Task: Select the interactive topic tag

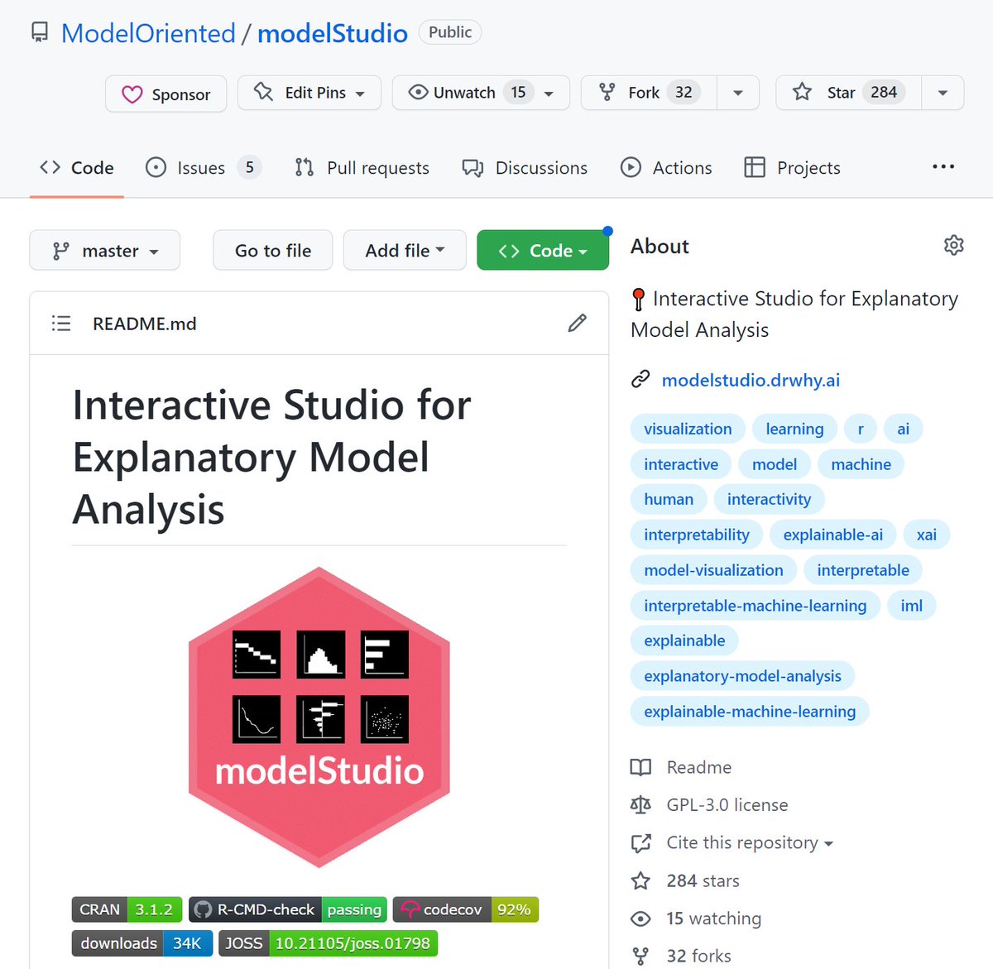Action: pos(681,464)
